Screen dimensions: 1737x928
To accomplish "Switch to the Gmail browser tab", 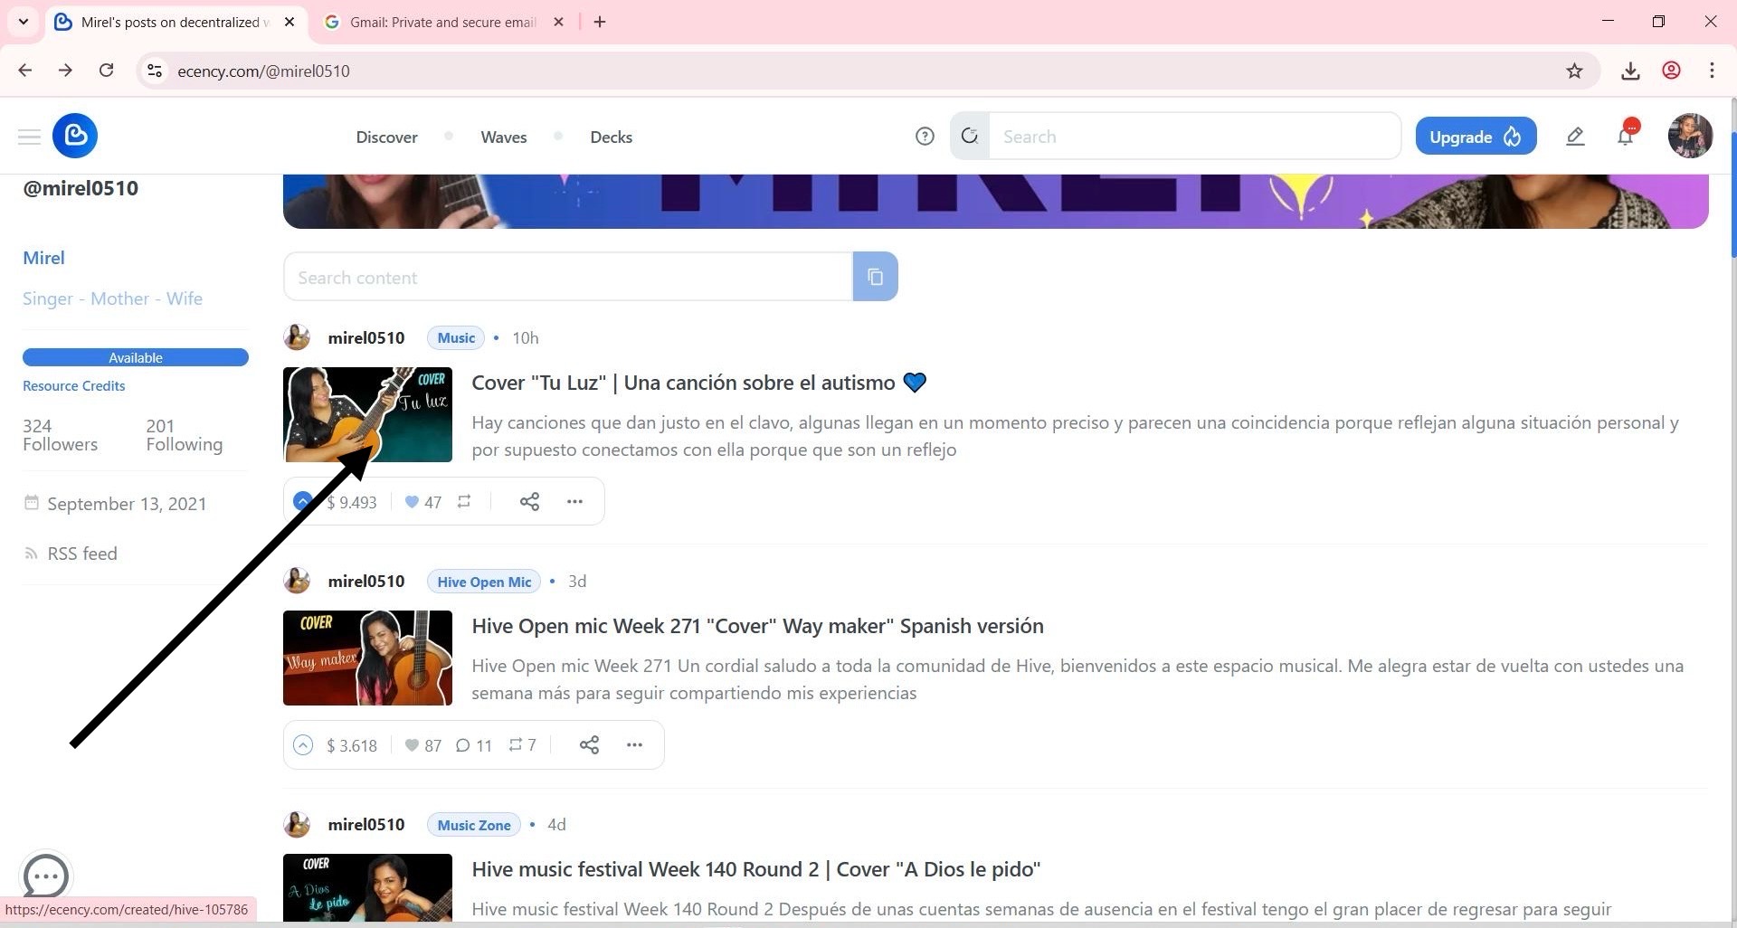I will tap(443, 22).
